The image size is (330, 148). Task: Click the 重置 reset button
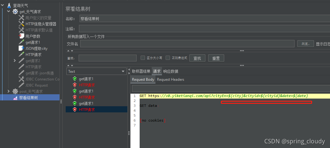pyautogui.click(x=216, y=58)
